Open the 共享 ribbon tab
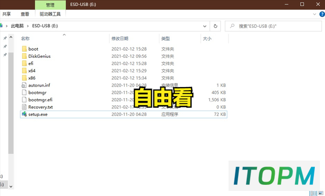This screenshot has height=196, width=325. coord(7,14)
